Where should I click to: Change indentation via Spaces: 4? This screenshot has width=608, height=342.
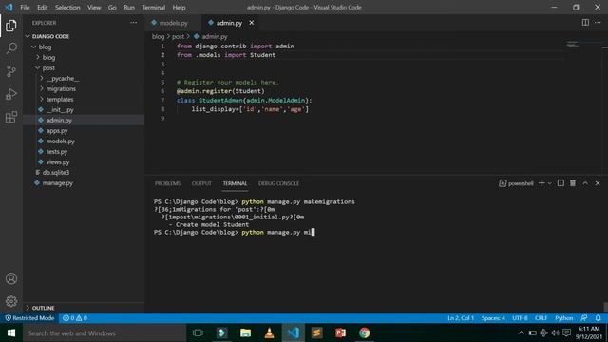tap(493, 318)
